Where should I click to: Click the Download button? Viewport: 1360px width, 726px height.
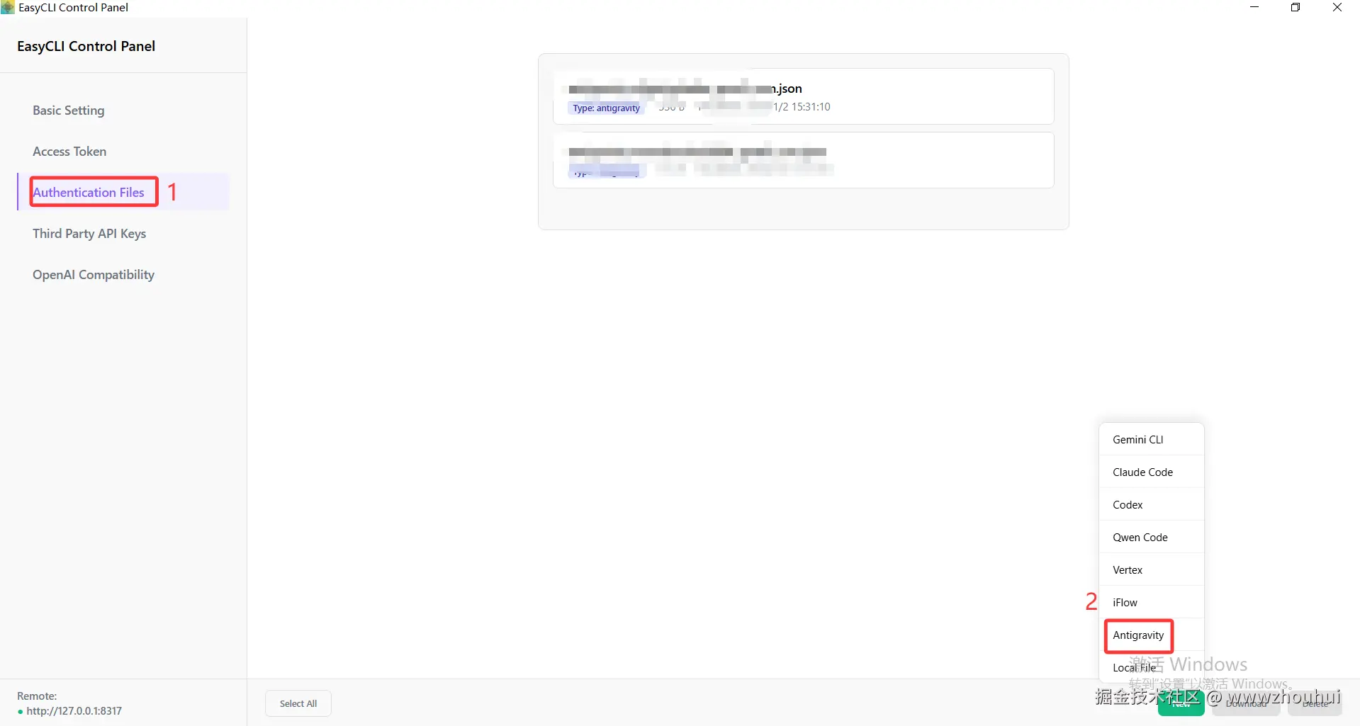click(1246, 703)
